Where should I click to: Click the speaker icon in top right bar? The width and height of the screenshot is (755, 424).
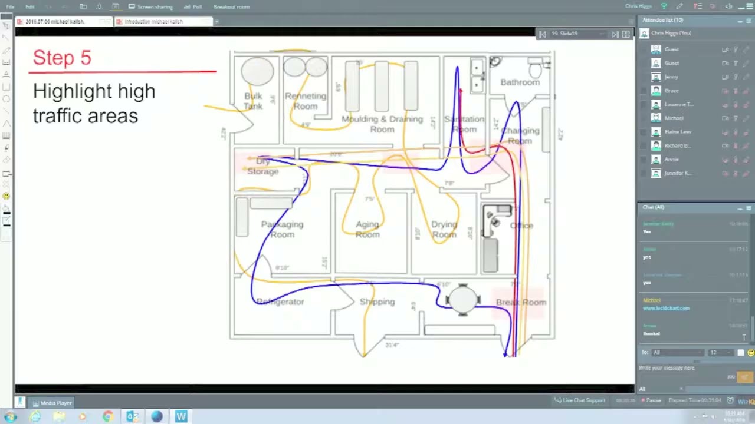click(728, 6)
